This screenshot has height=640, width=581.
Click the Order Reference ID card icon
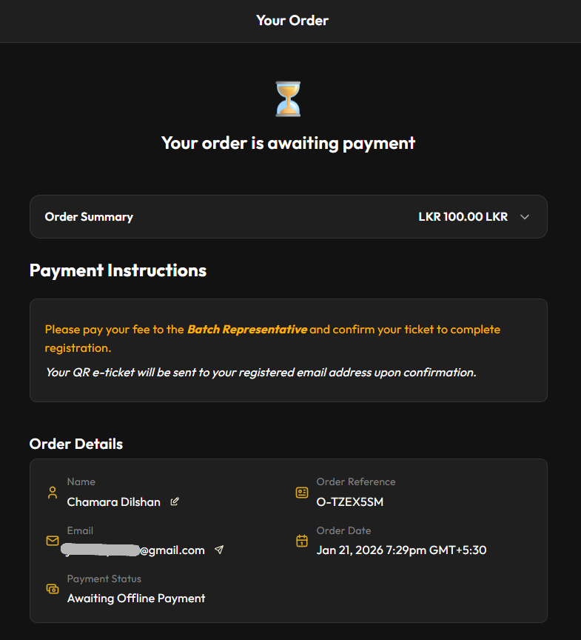302,493
